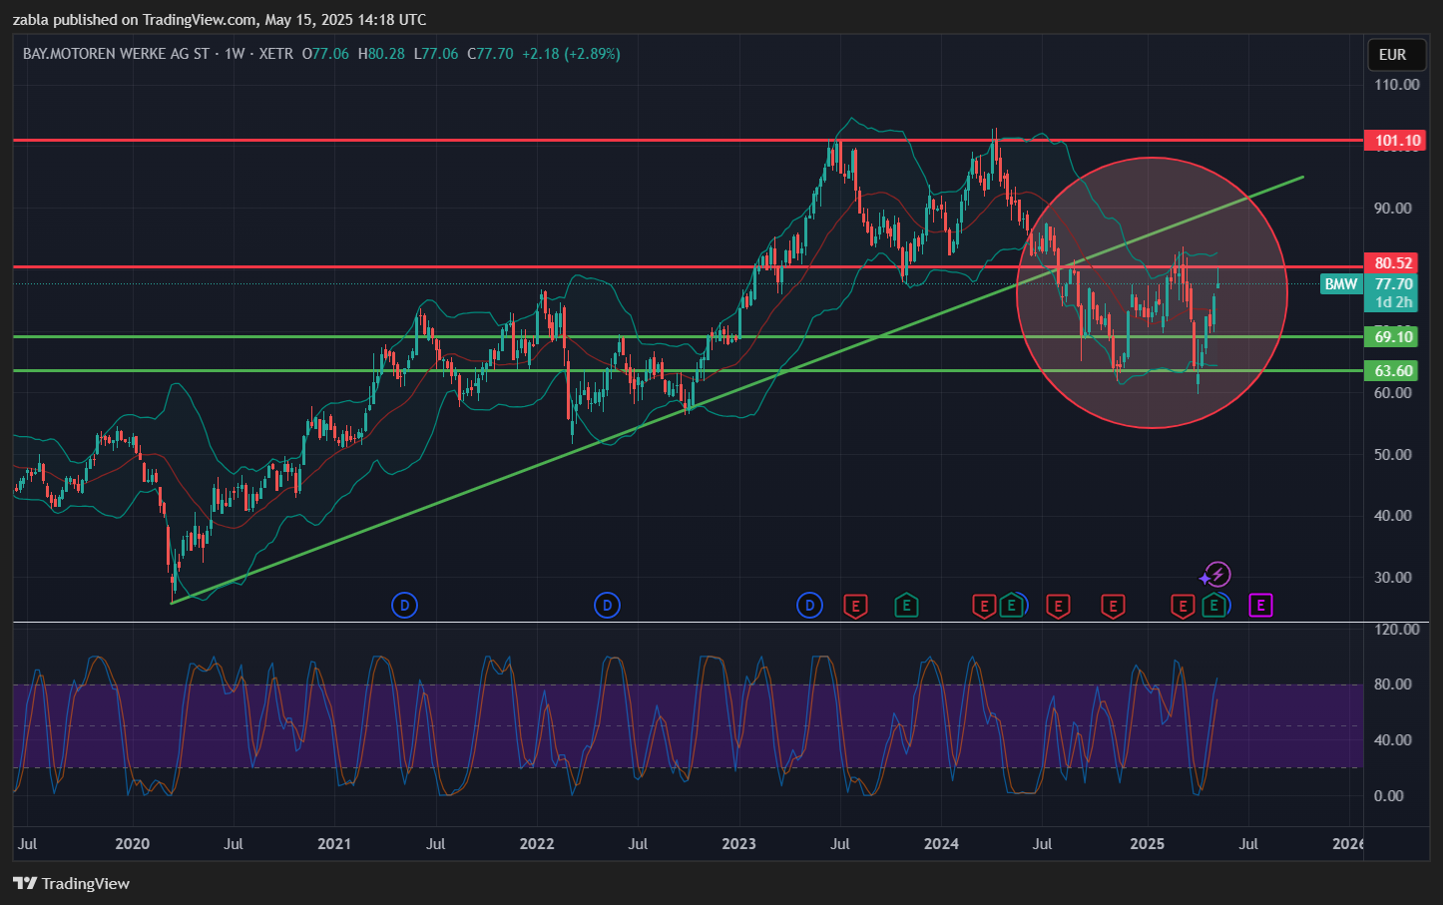Click the red earnings marker above Jul 2024

[1058, 605]
